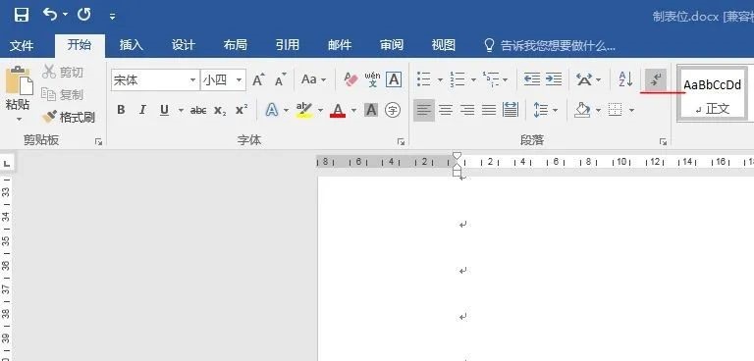Viewport: 754px width, 361px height.
Task: Apply numbered list
Action: [458, 79]
